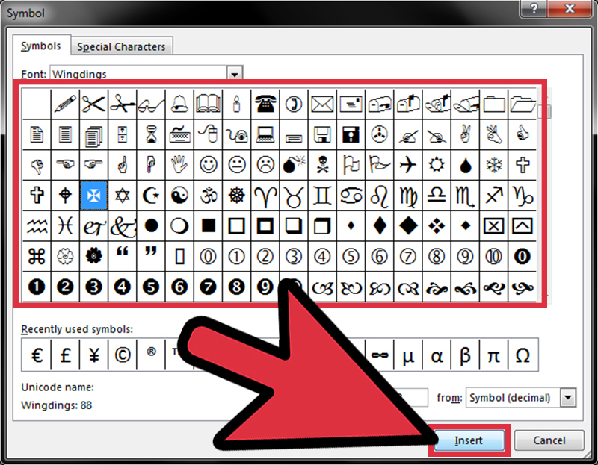Expand the 'from' Symbol (decimal) dropdown
Image resolution: width=598 pixels, height=465 pixels.
coord(568,398)
